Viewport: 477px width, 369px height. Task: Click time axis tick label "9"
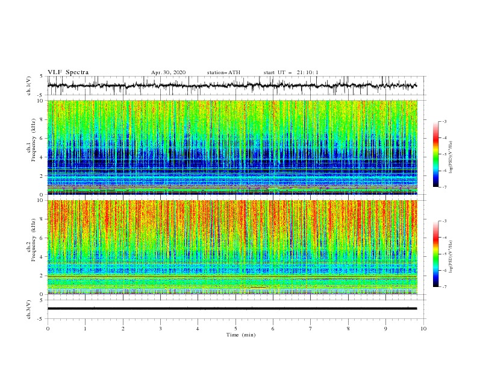click(385, 329)
